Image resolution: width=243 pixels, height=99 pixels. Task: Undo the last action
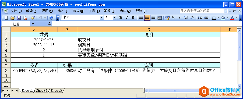(x=40, y=18)
